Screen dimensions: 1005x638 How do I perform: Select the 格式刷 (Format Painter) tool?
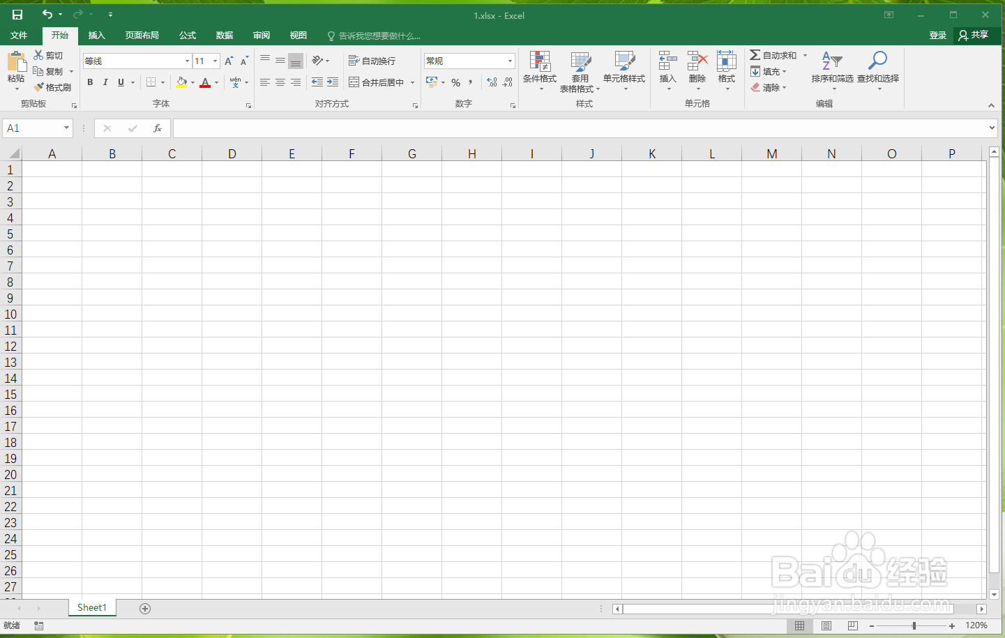[54, 86]
